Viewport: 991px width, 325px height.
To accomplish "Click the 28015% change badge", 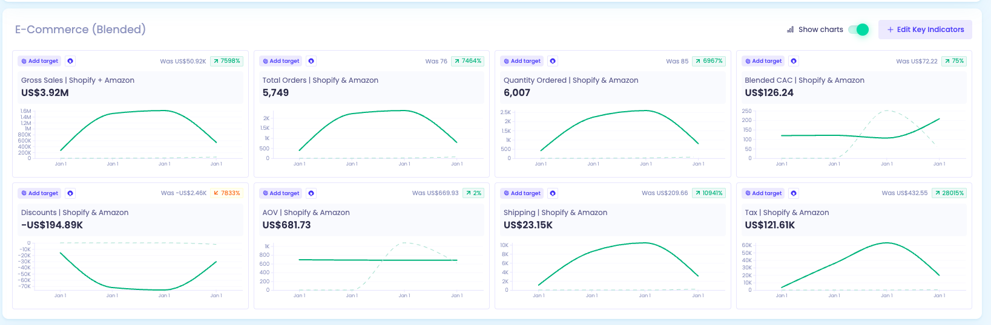I will [x=949, y=193].
